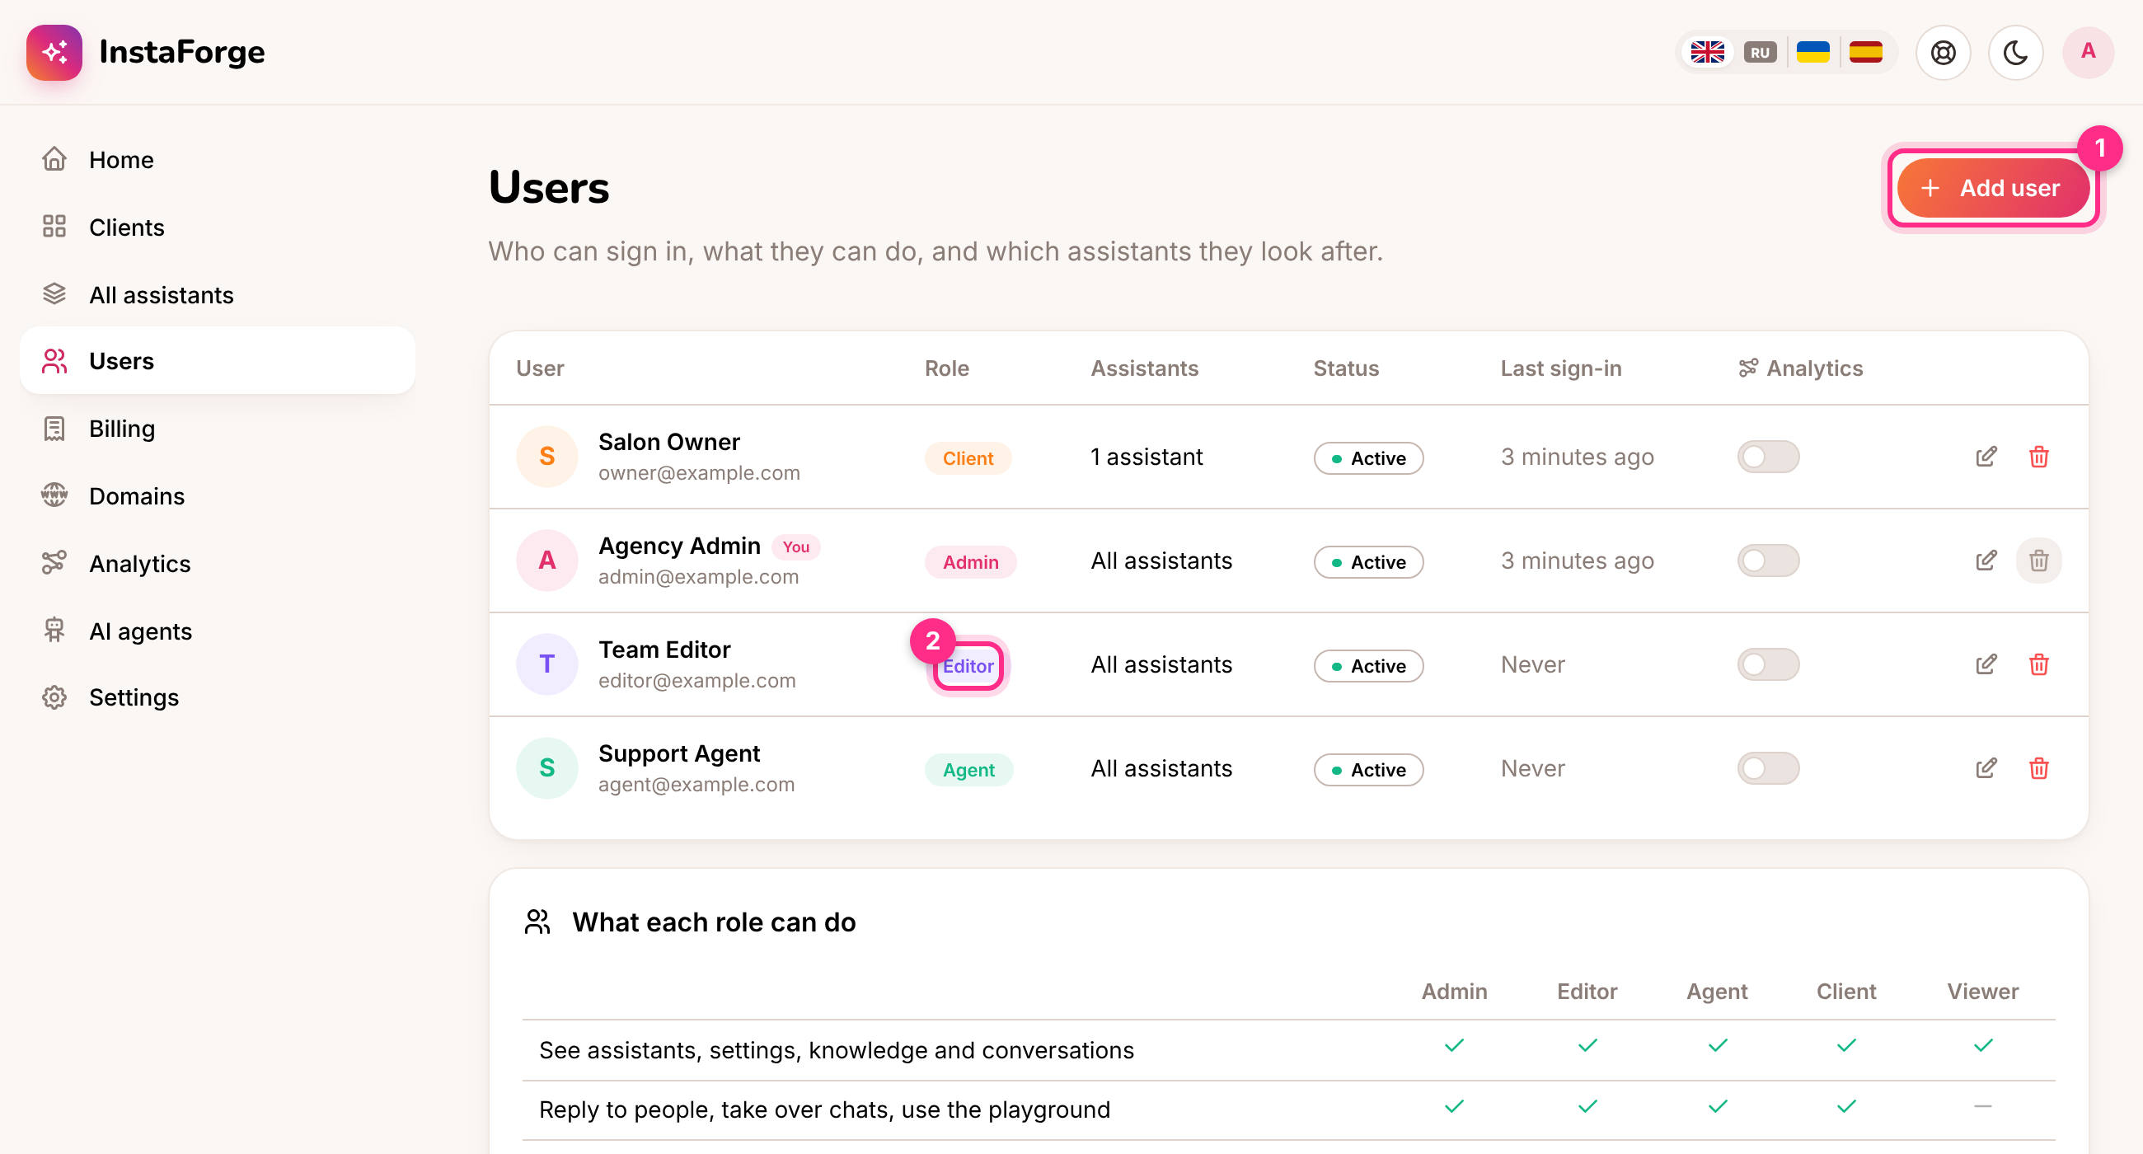Click the Role column header
The width and height of the screenshot is (2143, 1154).
coord(947,368)
